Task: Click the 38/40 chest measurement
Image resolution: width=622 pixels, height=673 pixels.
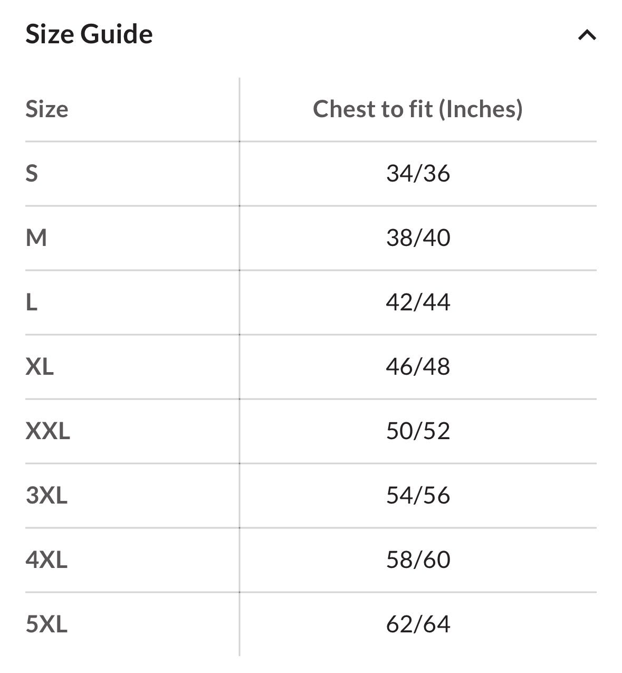Action: coord(418,238)
